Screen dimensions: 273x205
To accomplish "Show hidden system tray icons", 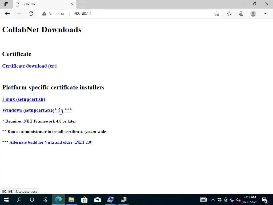I will (213, 200).
